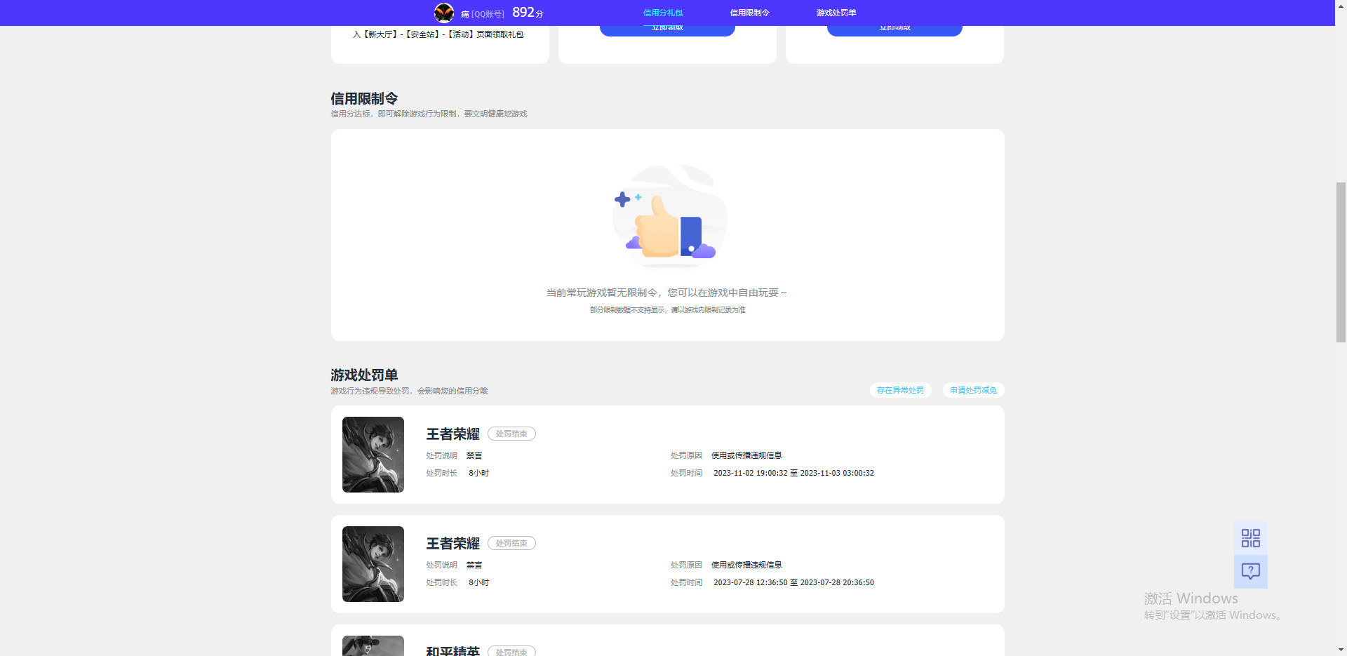Image resolution: width=1347 pixels, height=656 pixels.
Task: Open first 王者荣耀 penalty thumbnail dated 2023-11-02
Action: 373,455
